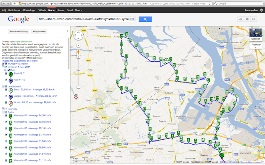265x165 pixels.
Task: Open Gmail in the Google bar
Action: pos(70,10)
